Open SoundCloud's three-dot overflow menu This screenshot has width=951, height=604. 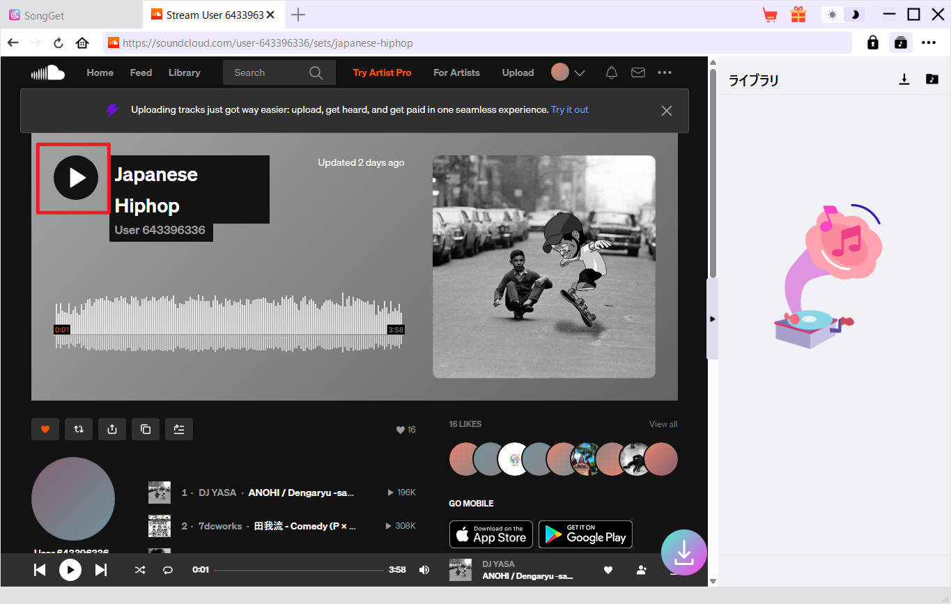(x=664, y=72)
